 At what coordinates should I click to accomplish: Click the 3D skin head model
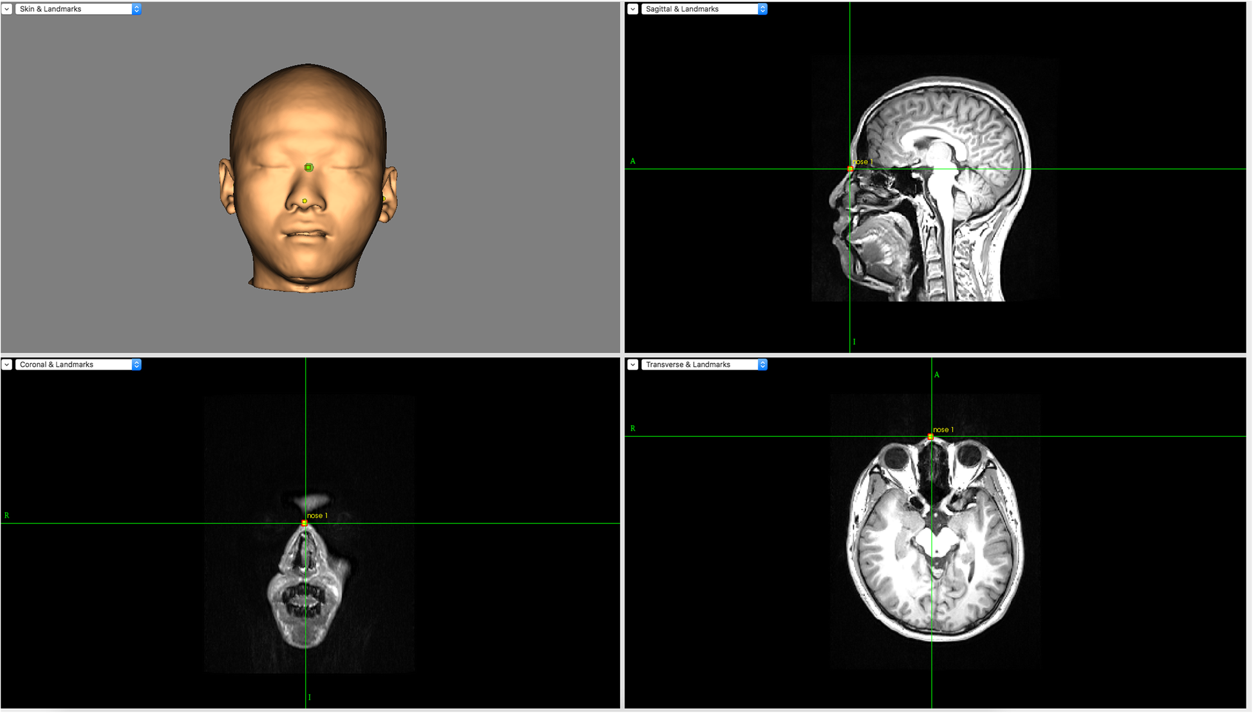(308, 178)
